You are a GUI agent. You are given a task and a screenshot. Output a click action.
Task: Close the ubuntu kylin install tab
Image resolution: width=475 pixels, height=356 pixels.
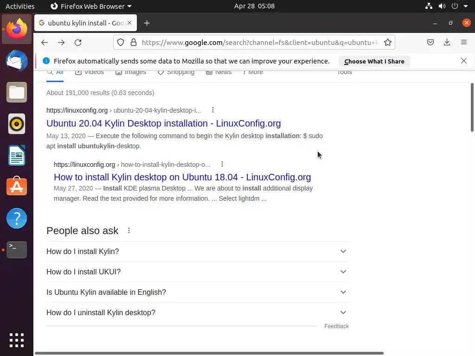click(x=129, y=23)
